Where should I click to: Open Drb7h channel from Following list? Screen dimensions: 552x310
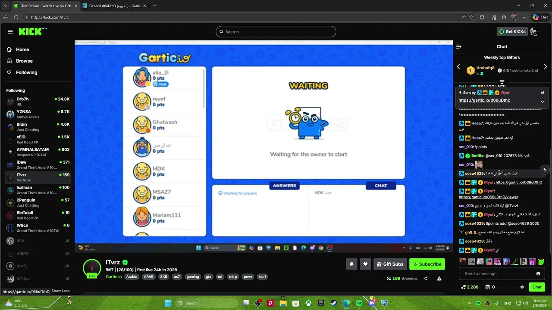click(38, 102)
